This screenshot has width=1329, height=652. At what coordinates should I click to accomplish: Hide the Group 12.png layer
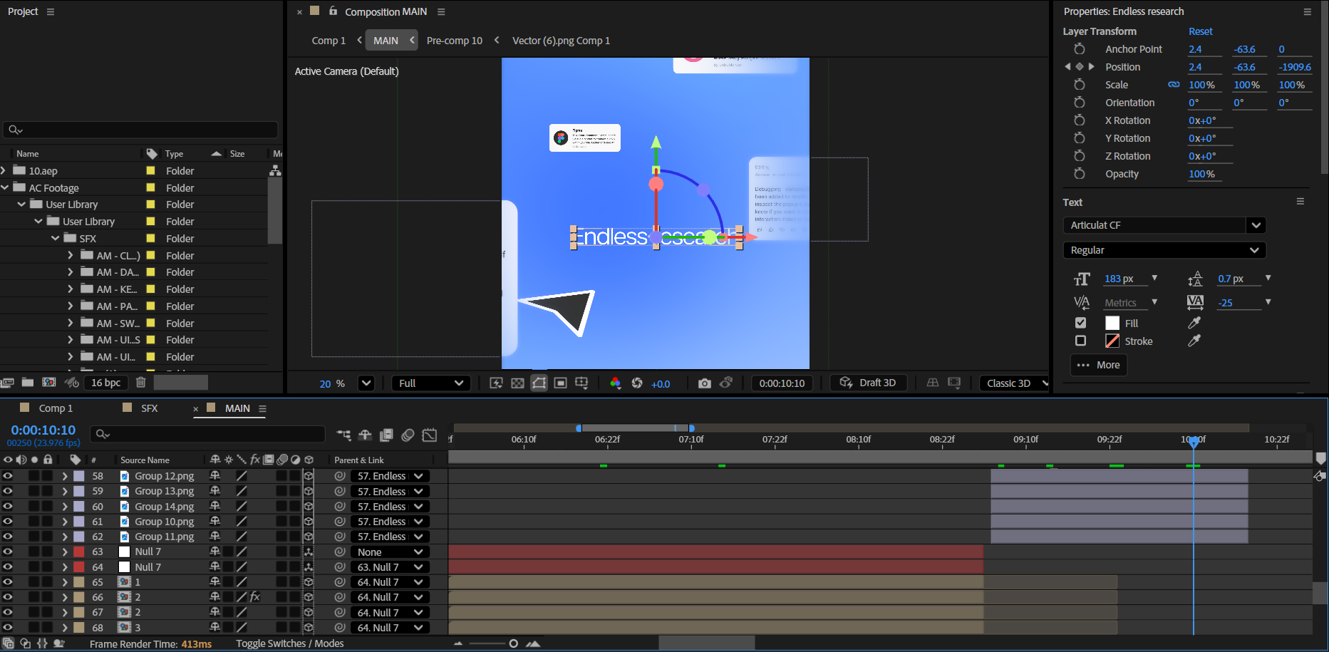(x=8, y=476)
